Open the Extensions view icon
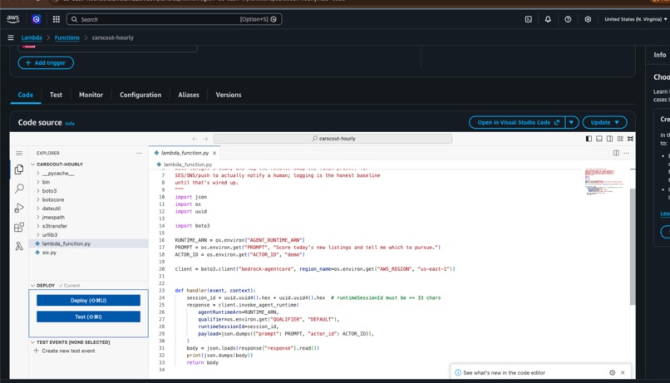The width and height of the screenshot is (670, 383). coord(19,227)
